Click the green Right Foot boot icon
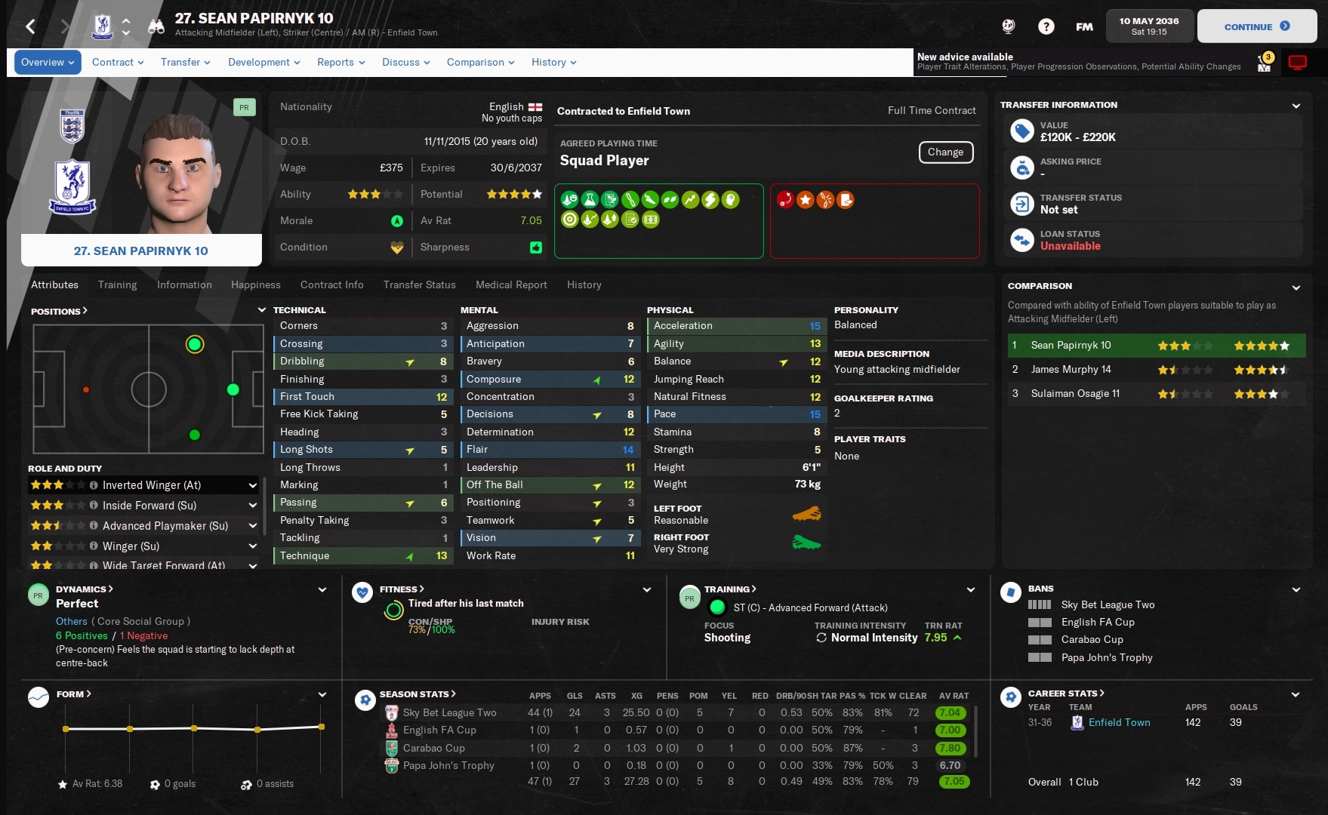Image resolution: width=1328 pixels, height=815 pixels. (x=806, y=543)
